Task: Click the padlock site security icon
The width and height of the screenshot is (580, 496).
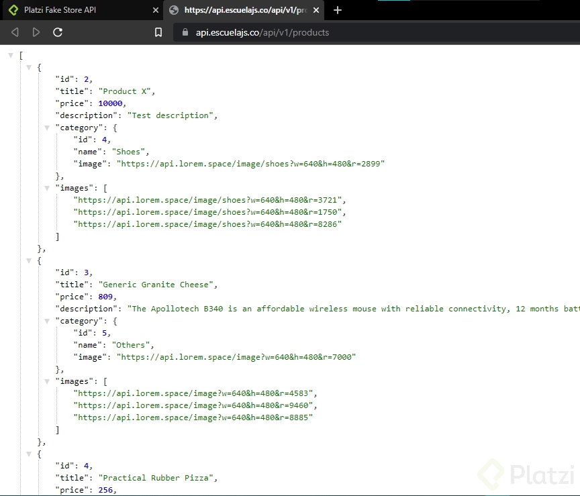Action: 185,32
